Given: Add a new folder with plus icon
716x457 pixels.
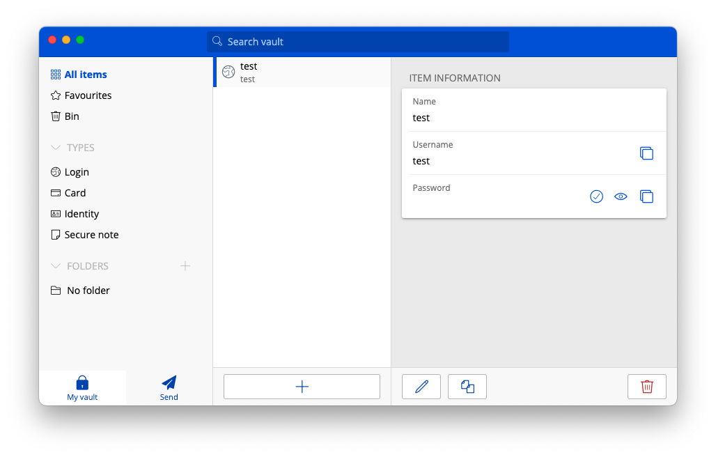Looking at the screenshot, I should pos(185,265).
